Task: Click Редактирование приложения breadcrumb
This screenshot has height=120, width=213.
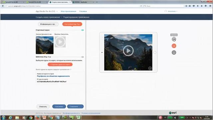Action: [x=76, y=17]
